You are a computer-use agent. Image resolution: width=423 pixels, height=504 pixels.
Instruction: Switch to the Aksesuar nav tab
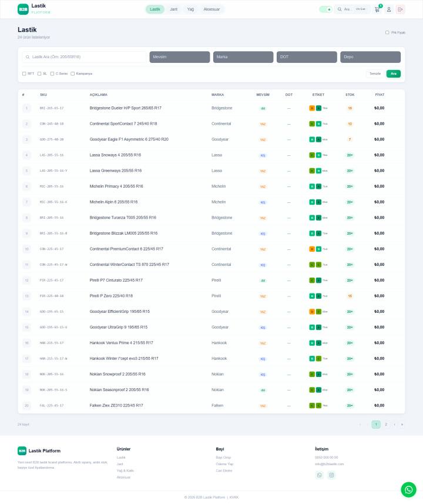point(211,9)
